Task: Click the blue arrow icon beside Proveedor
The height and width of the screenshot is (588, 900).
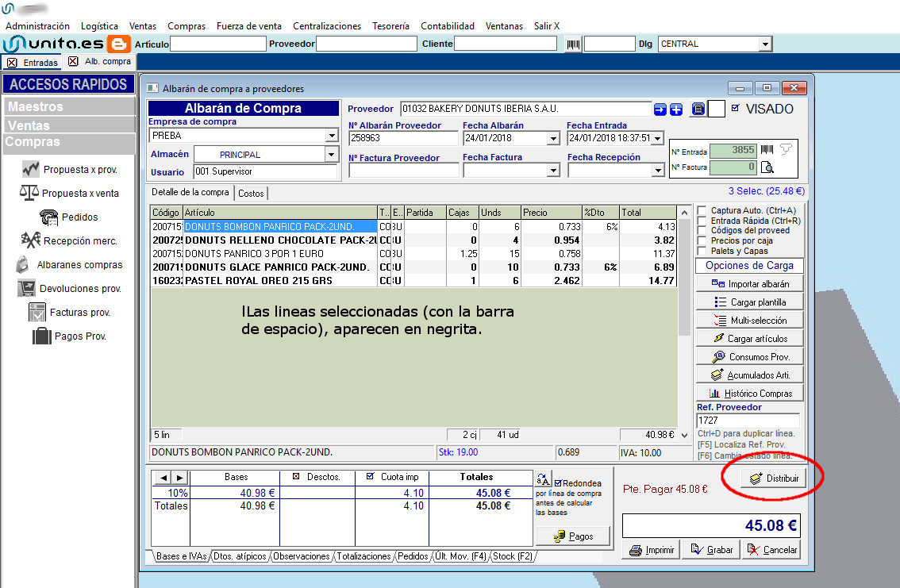Action: pos(660,110)
